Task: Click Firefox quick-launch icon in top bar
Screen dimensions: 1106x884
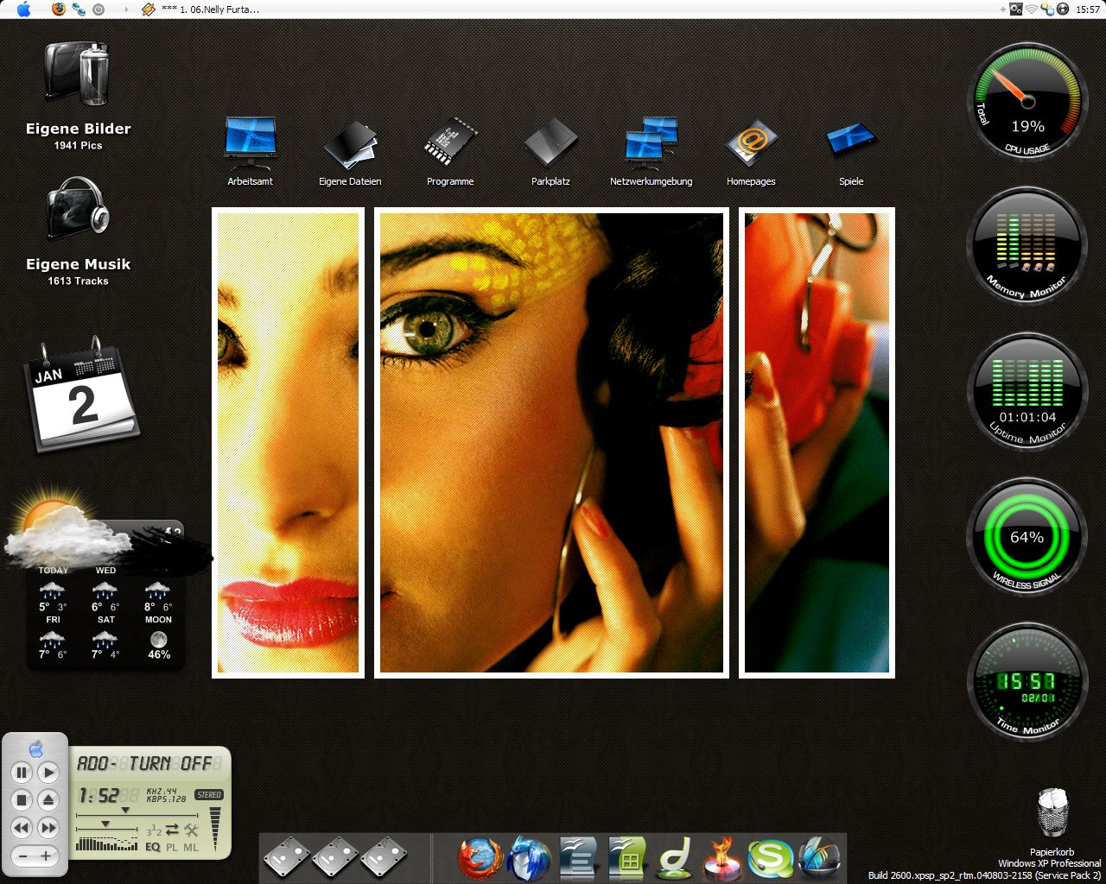Action: [x=59, y=9]
